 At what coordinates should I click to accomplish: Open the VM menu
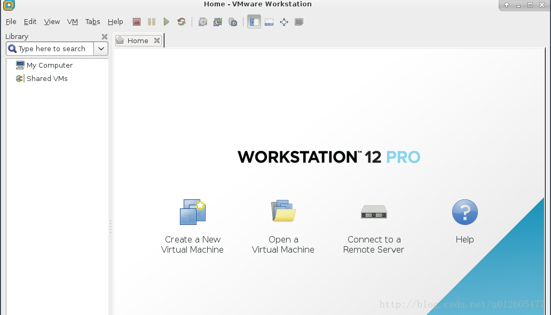(x=73, y=22)
